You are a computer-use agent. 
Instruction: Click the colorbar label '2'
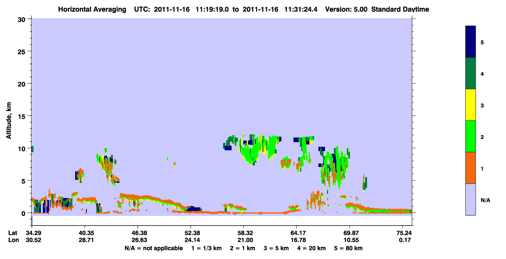pyautogui.click(x=483, y=137)
